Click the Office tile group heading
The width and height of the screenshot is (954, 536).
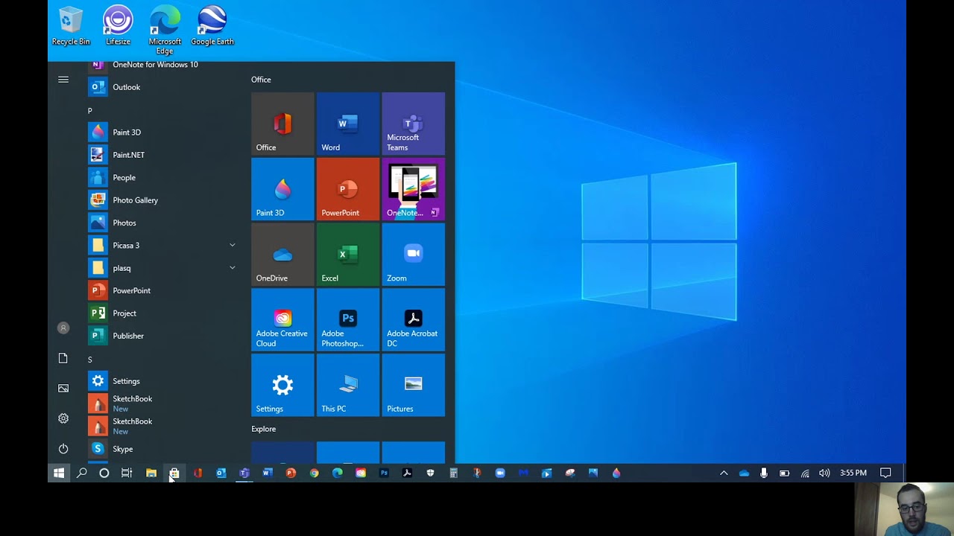click(261, 80)
